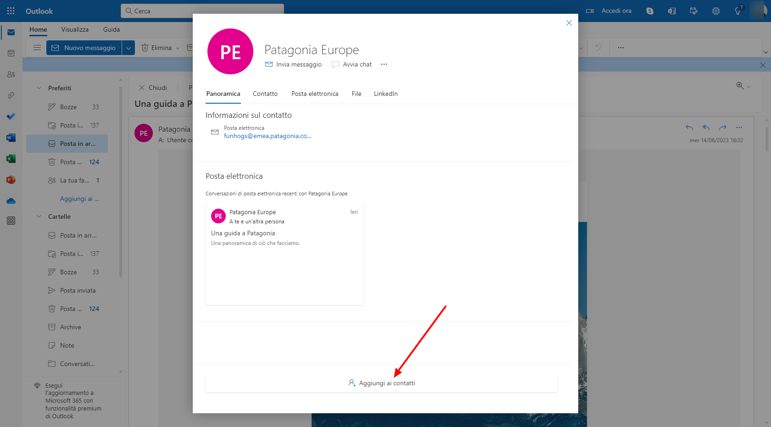Image resolution: width=771 pixels, height=427 pixels.
Task: Open the Calendar icon in left rail
Action: click(11, 53)
